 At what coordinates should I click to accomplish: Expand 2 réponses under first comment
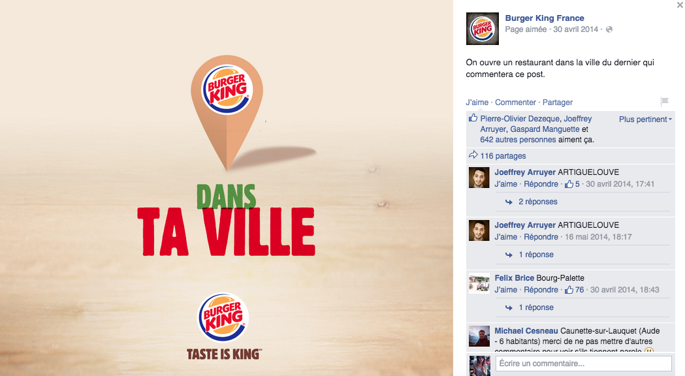pyautogui.click(x=538, y=201)
